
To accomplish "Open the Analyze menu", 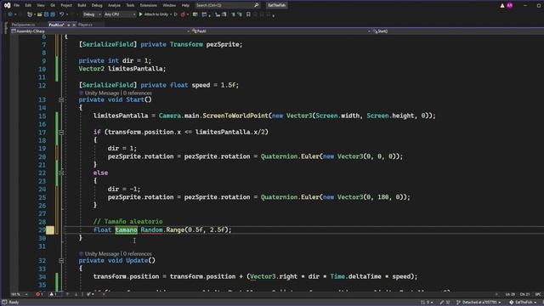I will point(114,5).
